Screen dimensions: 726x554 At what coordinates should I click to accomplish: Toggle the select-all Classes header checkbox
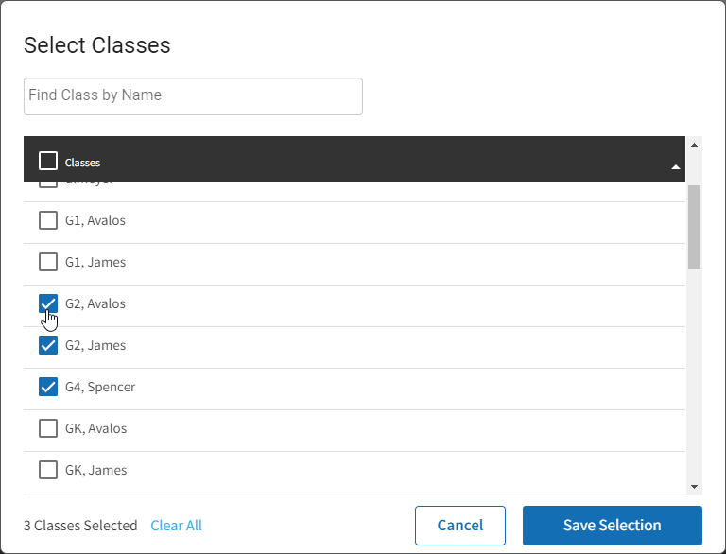[48, 162]
